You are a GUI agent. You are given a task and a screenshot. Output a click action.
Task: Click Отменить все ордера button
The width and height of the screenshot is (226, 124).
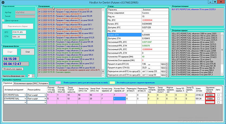[x=13, y=69]
